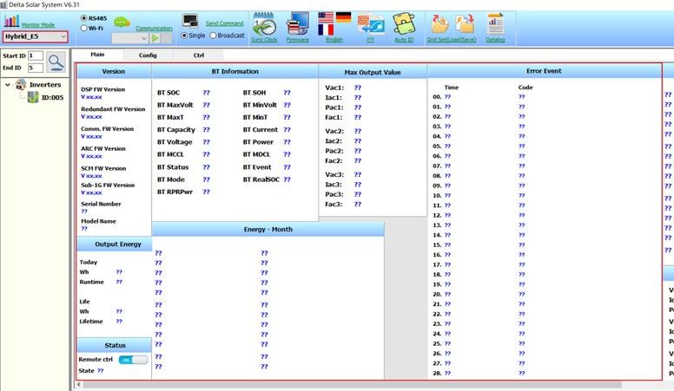Open the communication port dropdown

[x=129, y=38]
